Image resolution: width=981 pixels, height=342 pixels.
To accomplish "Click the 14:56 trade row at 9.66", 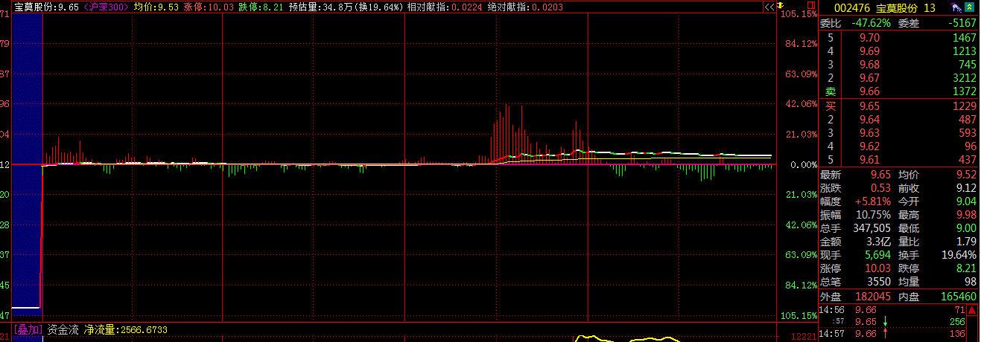I will point(892,309).
